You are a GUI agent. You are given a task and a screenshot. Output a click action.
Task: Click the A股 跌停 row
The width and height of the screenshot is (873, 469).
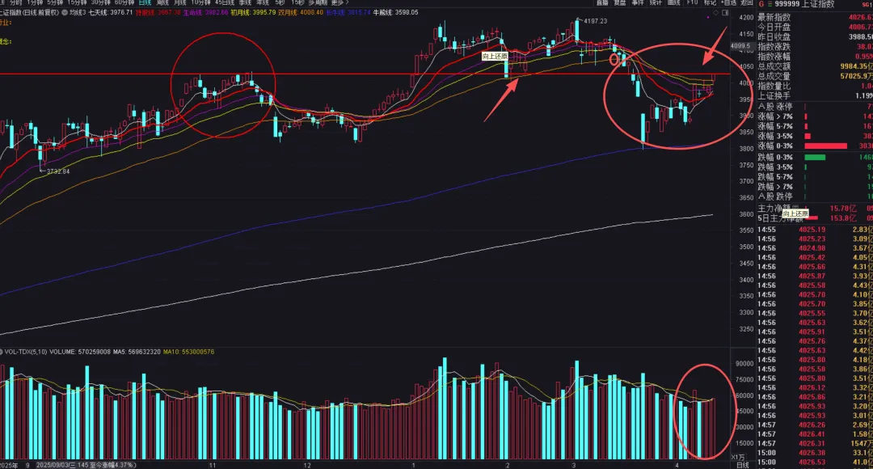(x=815, y=196)
